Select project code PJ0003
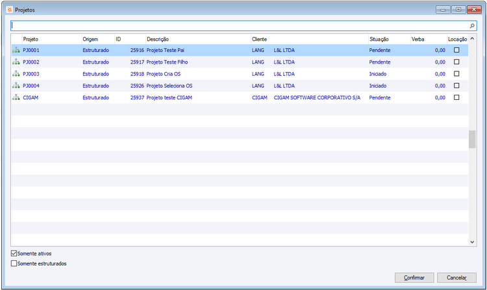487x290 pixels. point(31,74)
